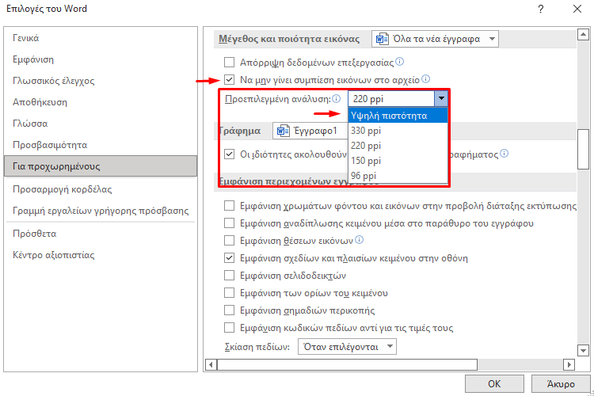The width and height of the screenshot is (594, 396).
Task: Enable Εμφάνιση σελιδοδεικτών checkbox
Action: tap(229, 275)
